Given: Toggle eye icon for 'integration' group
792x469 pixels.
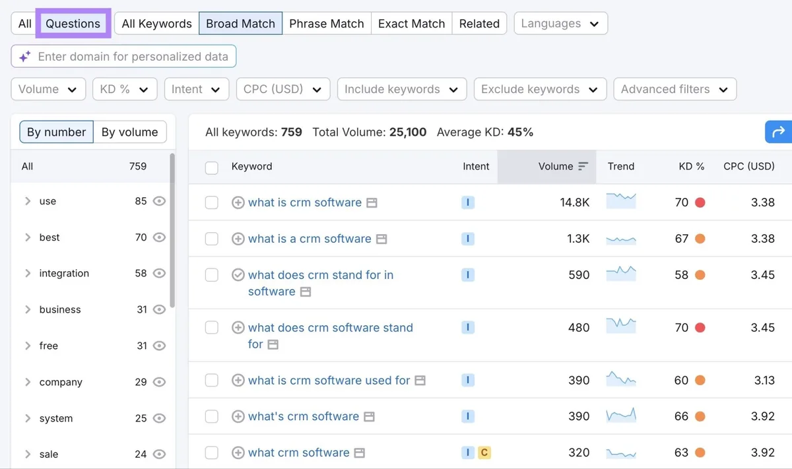Looking at the screenshot, I should coord(159,273).
